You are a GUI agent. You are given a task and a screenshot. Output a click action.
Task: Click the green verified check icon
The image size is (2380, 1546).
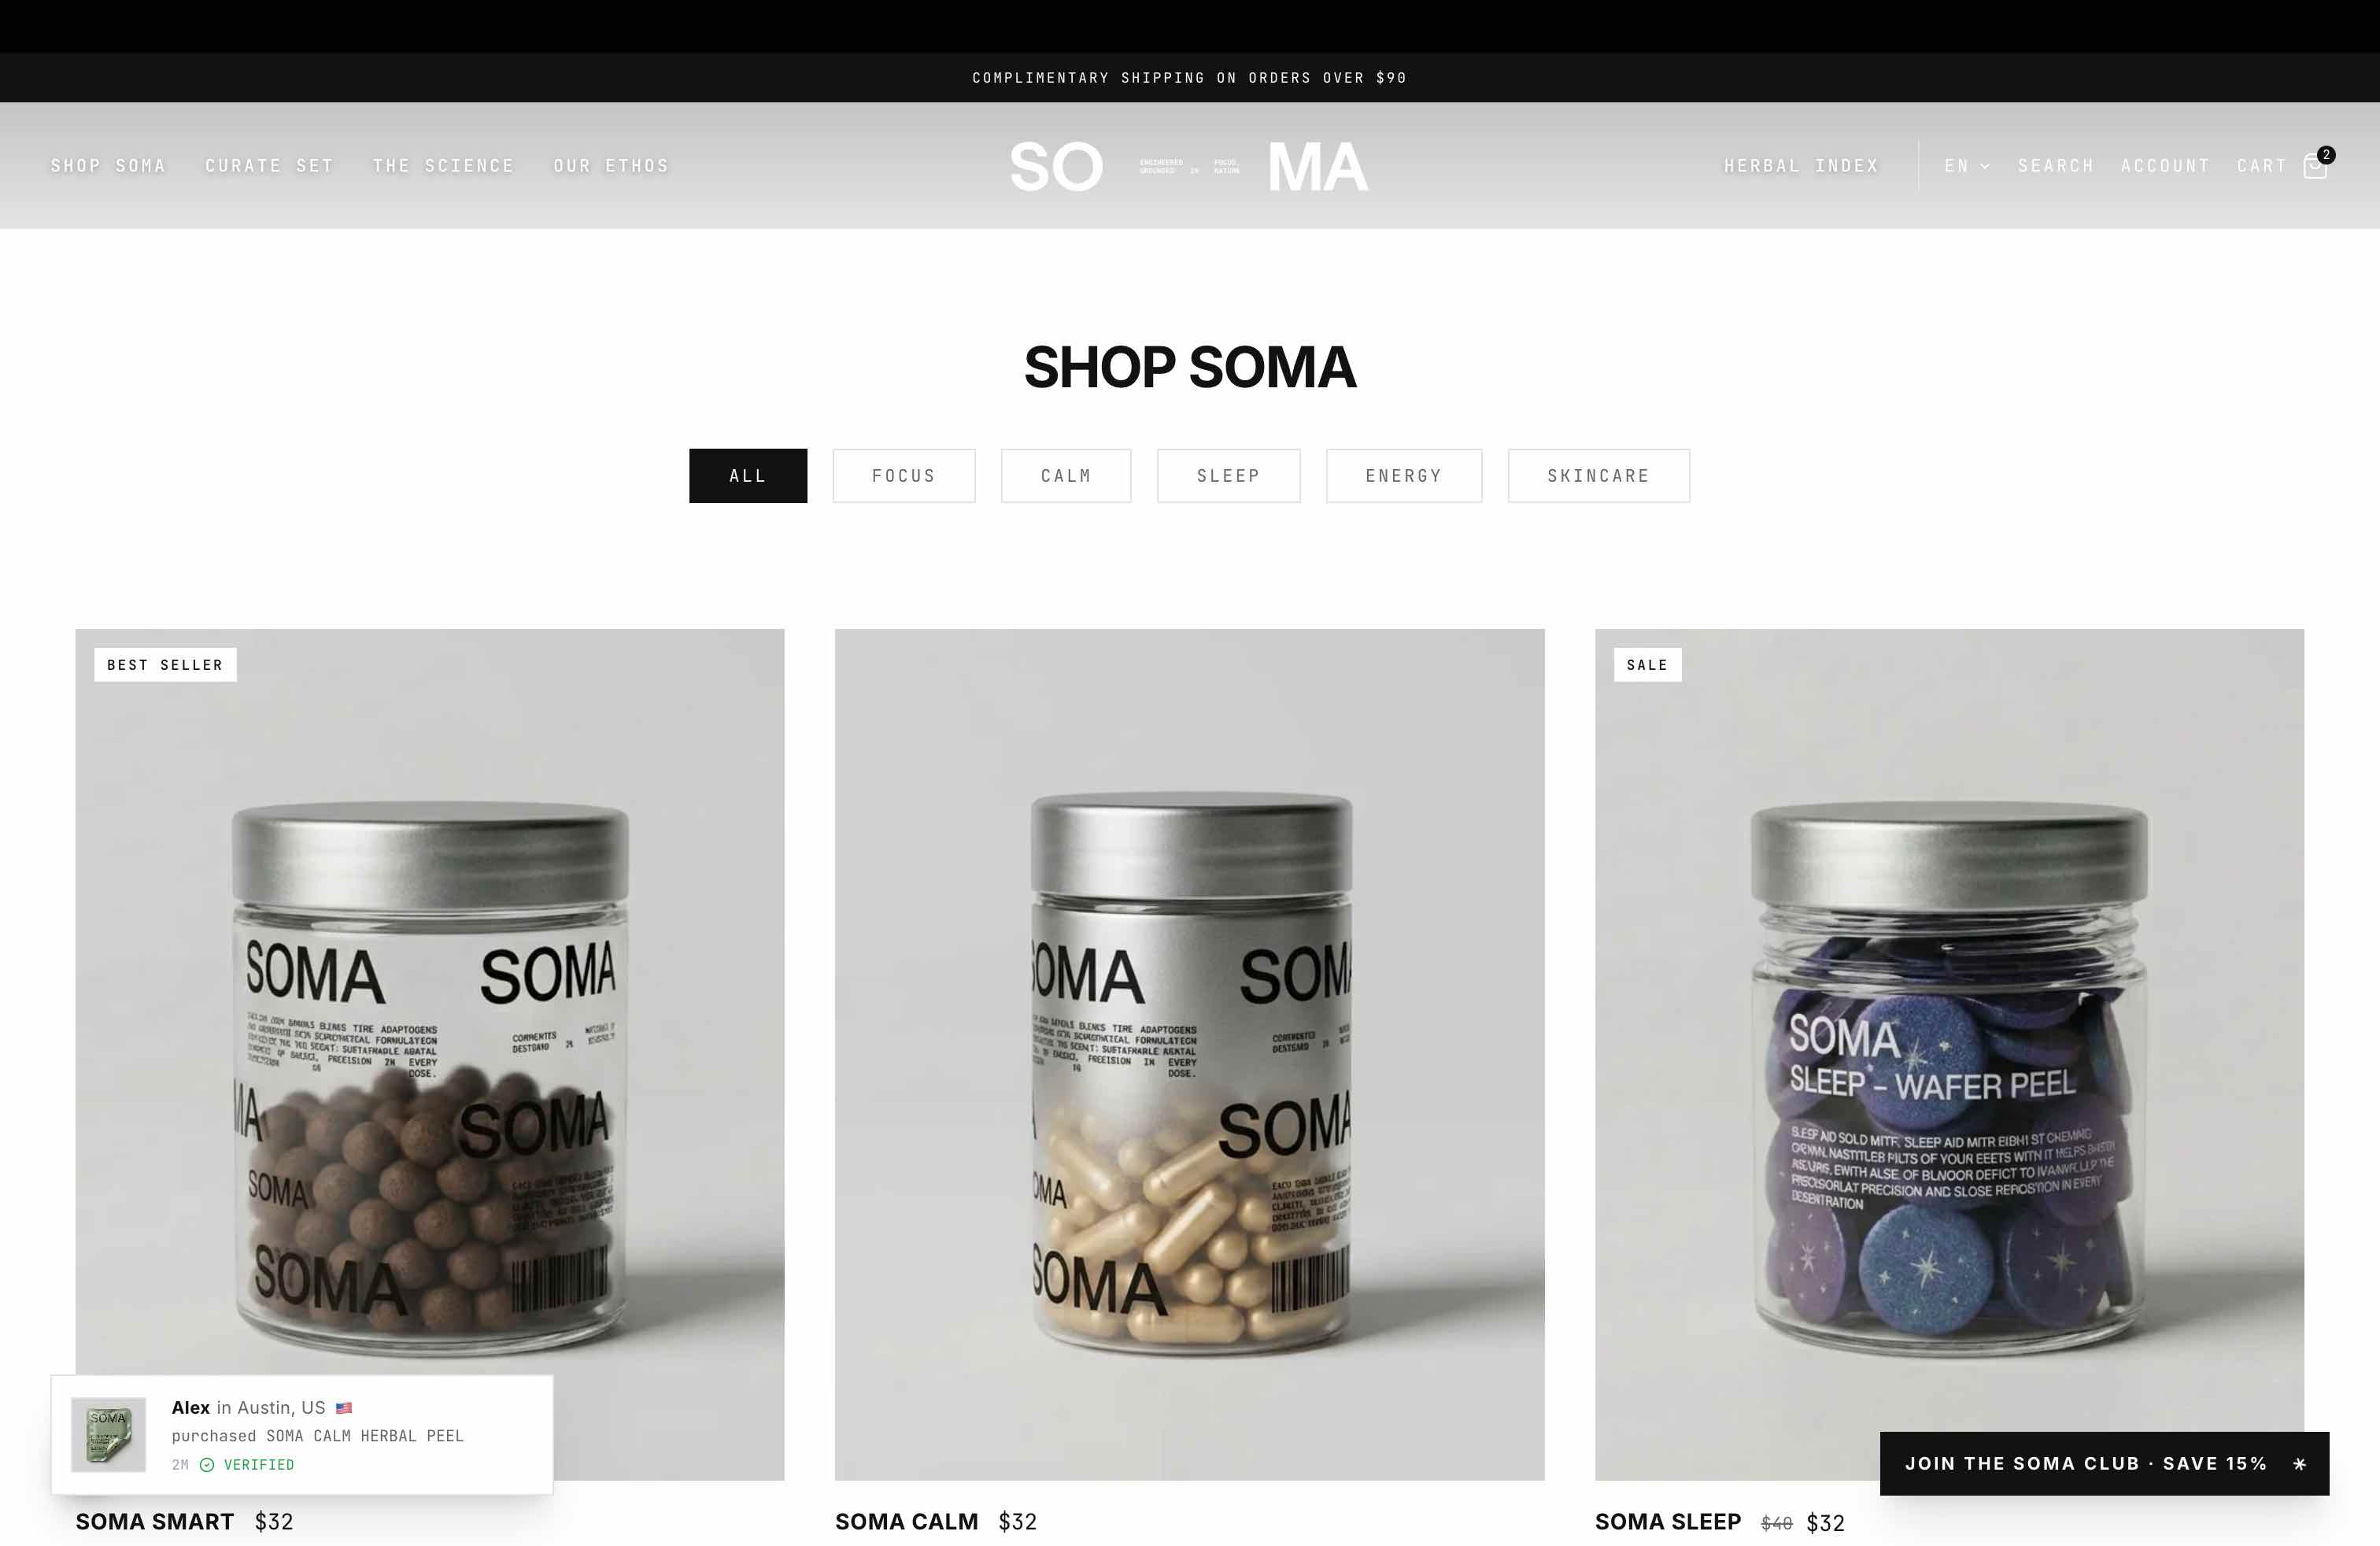pos(207,1465)
